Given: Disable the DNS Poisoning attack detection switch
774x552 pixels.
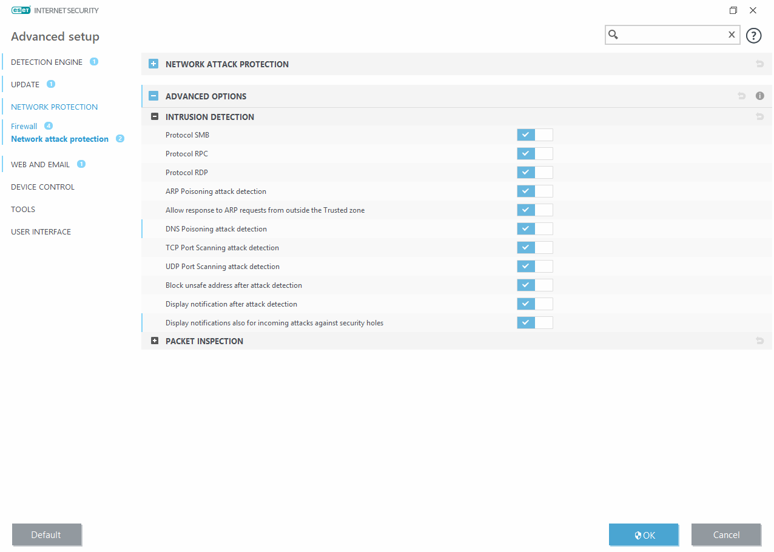Looking at the screenshot, I should pos(534,229).
